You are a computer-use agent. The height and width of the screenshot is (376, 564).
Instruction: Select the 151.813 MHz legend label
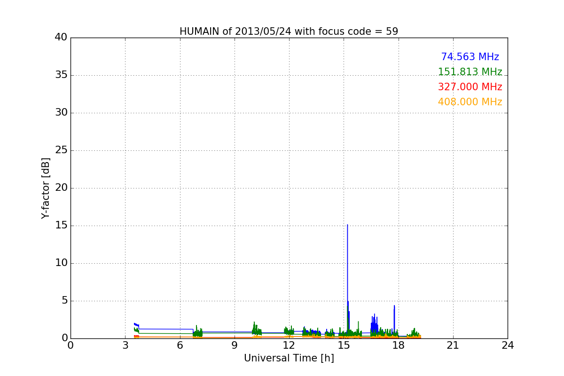[x=470, y=72]
